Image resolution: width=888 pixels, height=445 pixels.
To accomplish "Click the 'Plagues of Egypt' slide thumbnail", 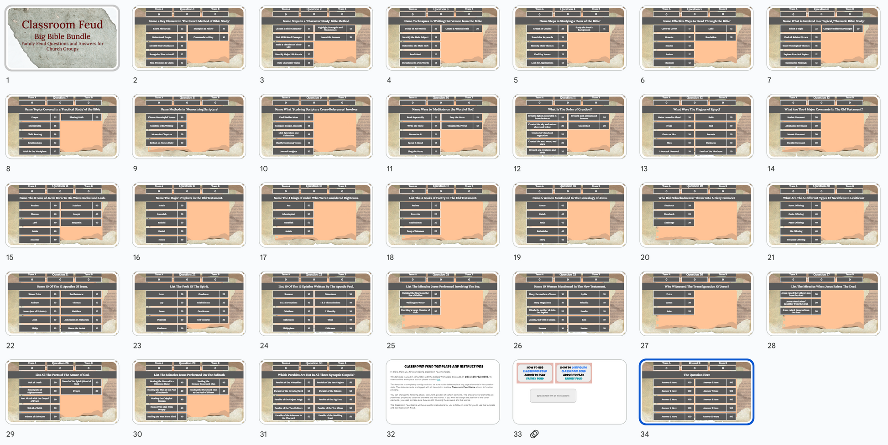I will [696, 127].
